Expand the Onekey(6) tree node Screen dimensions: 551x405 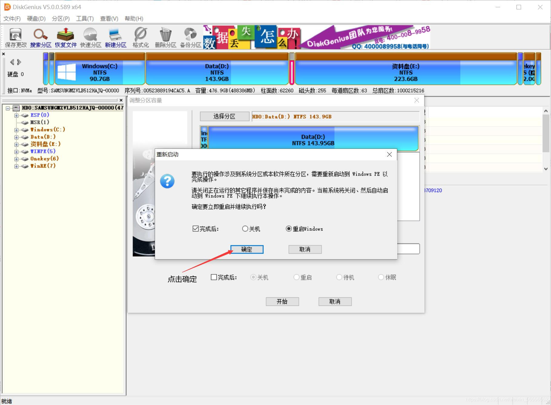(16, 159)
